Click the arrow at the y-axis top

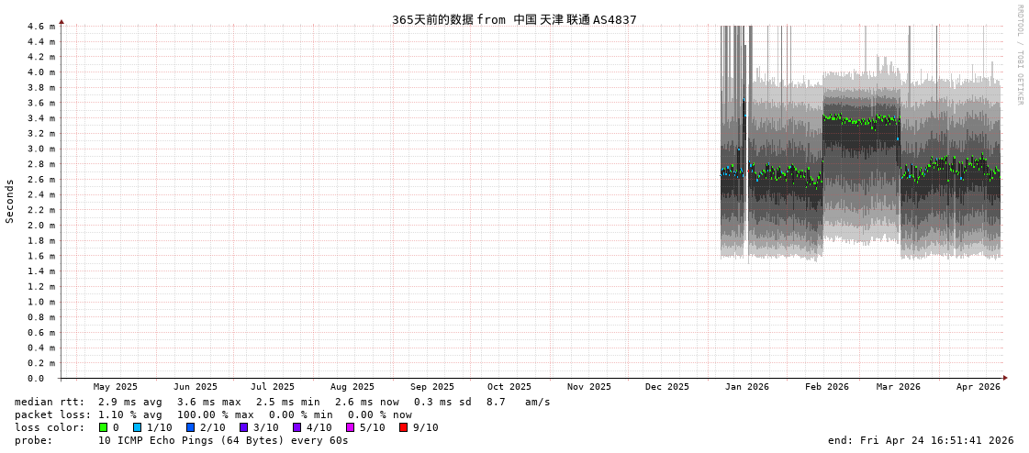(x=62, y=21)
